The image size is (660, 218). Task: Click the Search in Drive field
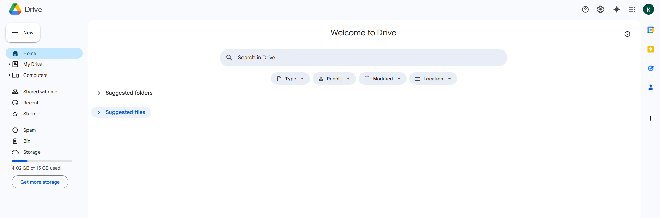coord(363,58)
